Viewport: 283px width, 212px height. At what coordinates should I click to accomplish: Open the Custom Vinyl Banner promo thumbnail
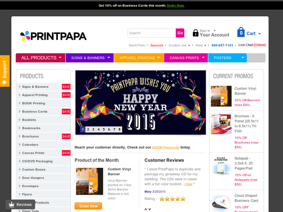[221, 96]
